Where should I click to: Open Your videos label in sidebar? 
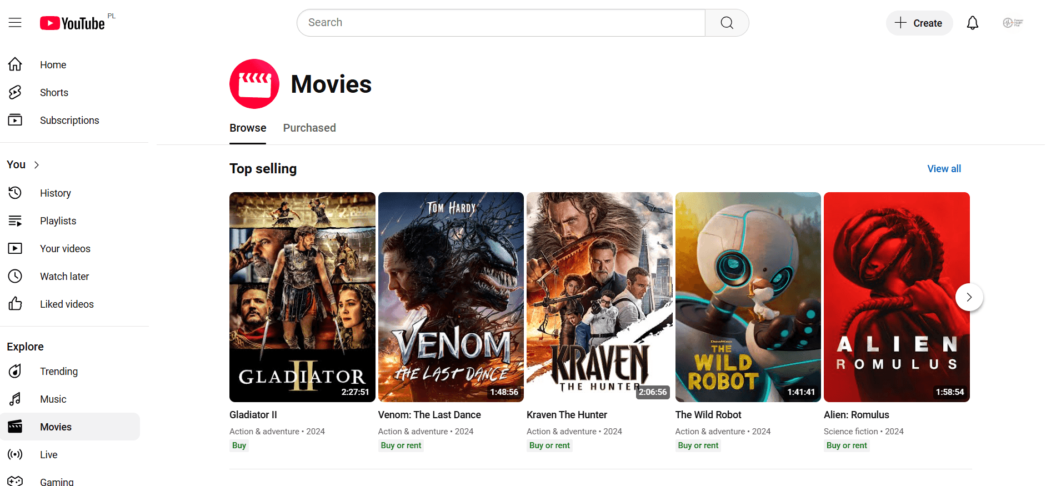(x=65, y=249)
